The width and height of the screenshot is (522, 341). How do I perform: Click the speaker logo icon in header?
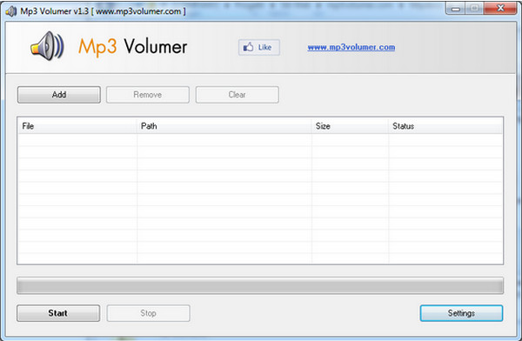[47, 46]
